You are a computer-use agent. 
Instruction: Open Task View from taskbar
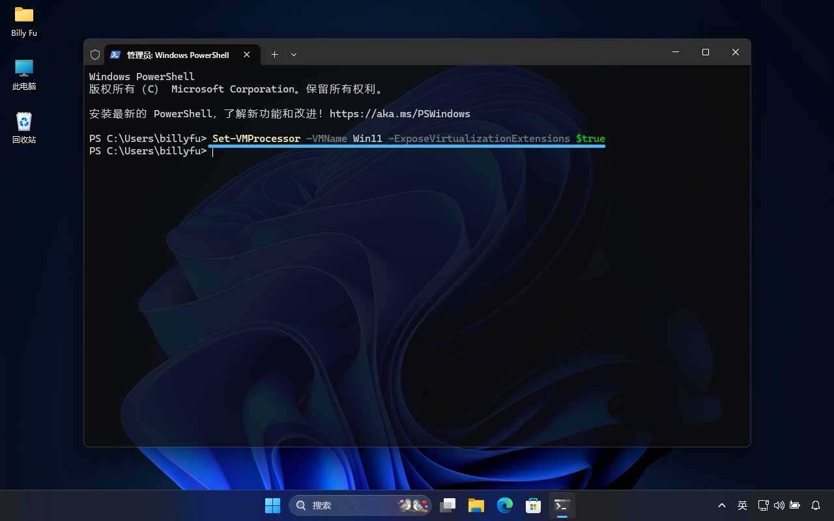pos(448,505)
